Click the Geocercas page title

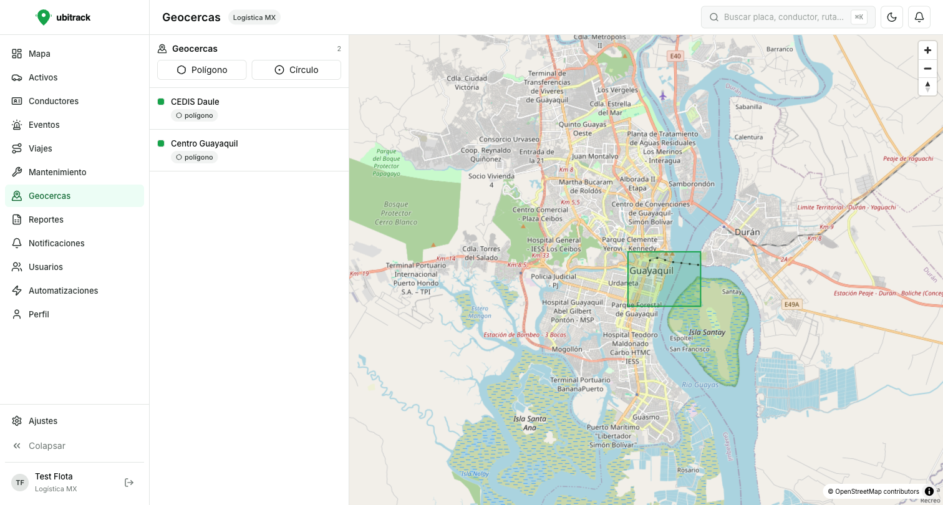click(x=191, y=17)
